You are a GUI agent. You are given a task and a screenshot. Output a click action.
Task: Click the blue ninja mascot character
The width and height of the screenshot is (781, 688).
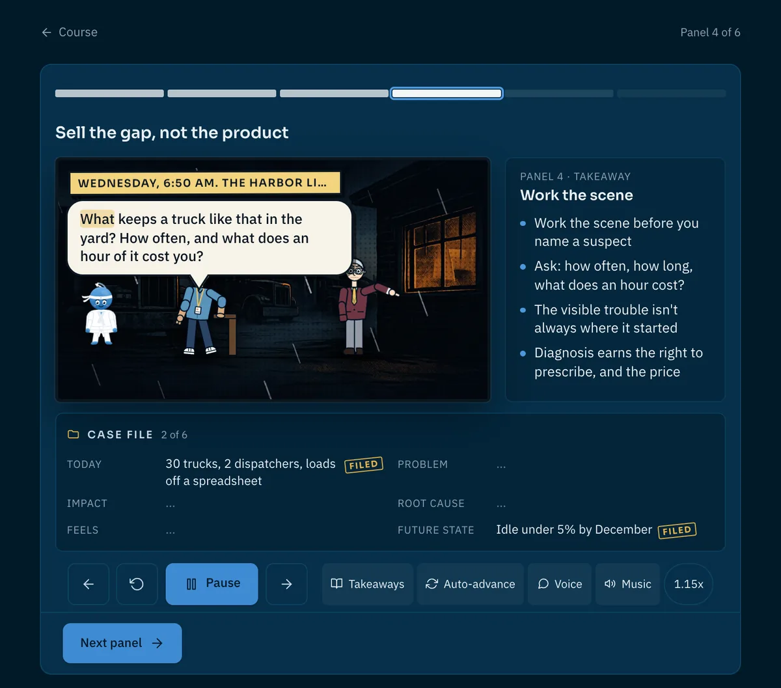101,313
